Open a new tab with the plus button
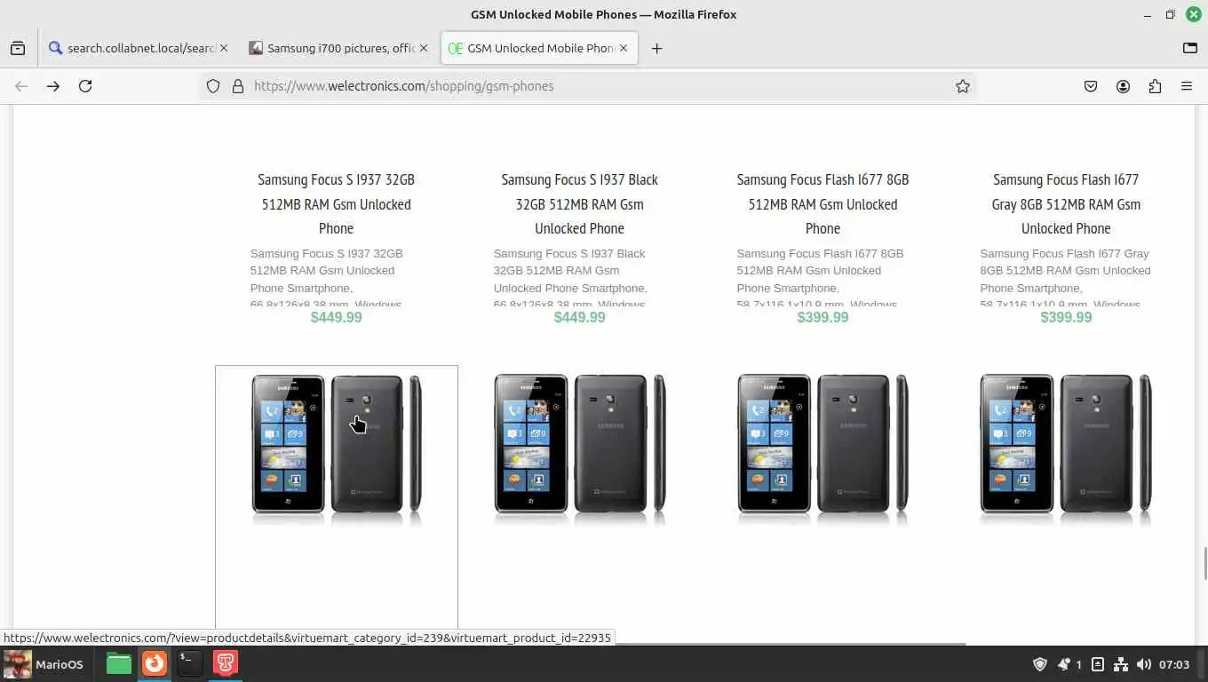This screenshot has height=682, width=1208. 656,48
